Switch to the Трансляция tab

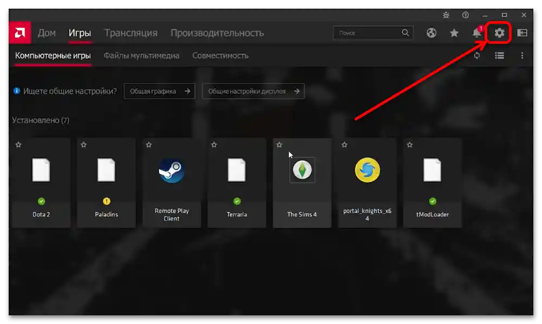pyautogui.click(x=131, y=33)
